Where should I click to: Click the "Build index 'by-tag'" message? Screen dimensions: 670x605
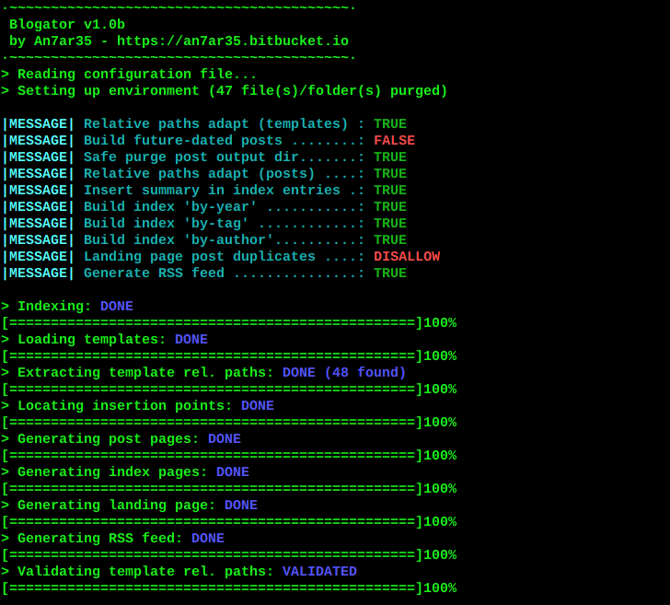pyautogui.click(x=166, y=224)
